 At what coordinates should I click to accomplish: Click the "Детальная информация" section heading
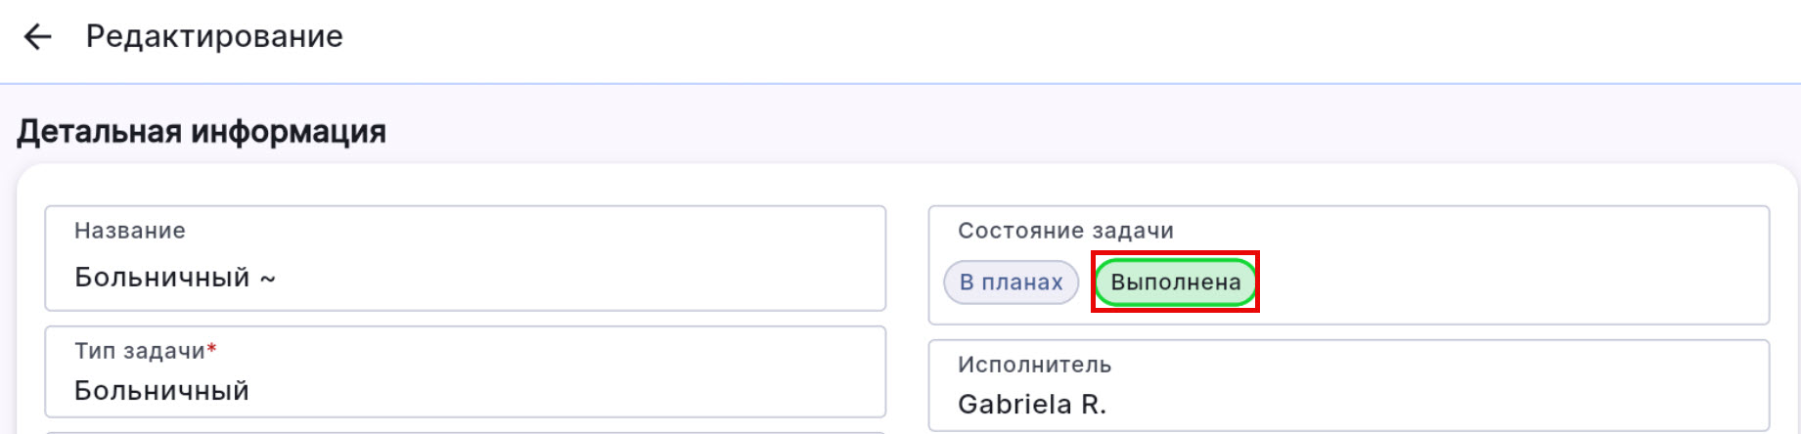[x=202, y=131]
